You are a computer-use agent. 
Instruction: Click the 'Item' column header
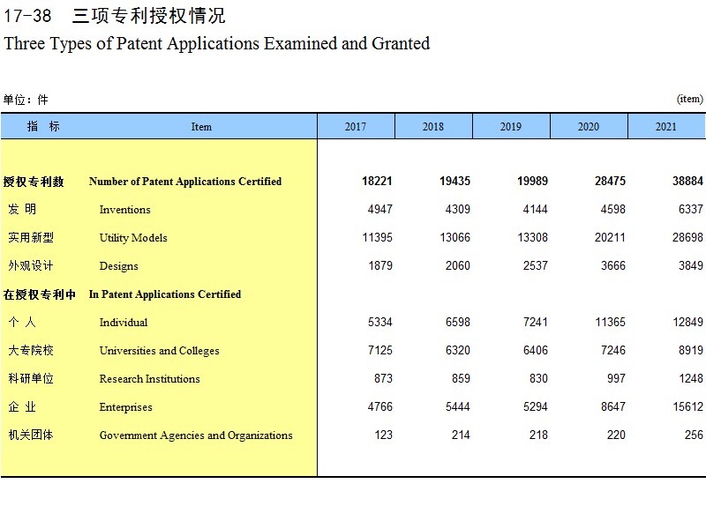[201, 127]
